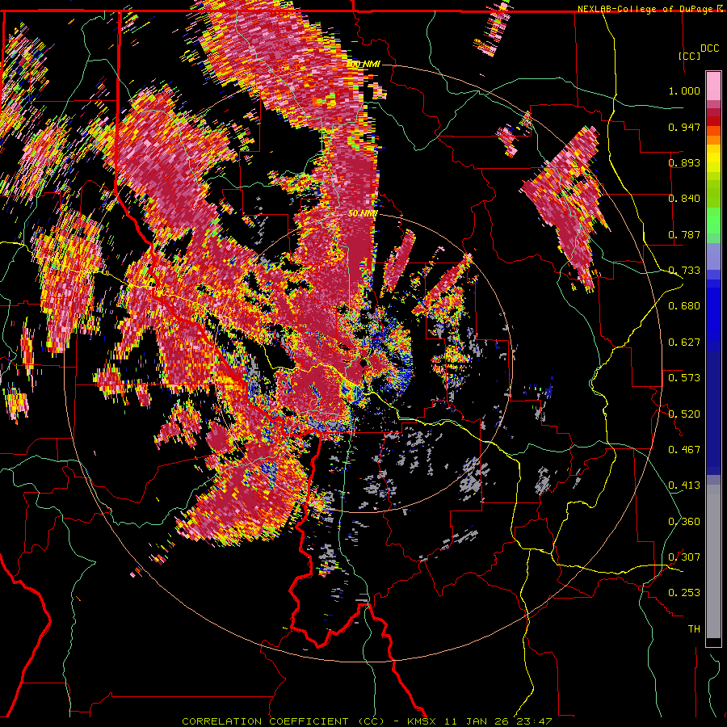Image resolution: width=727 pixels, height=727 pixels.
Task: Click the 100 NMI range ring label
Action: click(x=363, y=64)
